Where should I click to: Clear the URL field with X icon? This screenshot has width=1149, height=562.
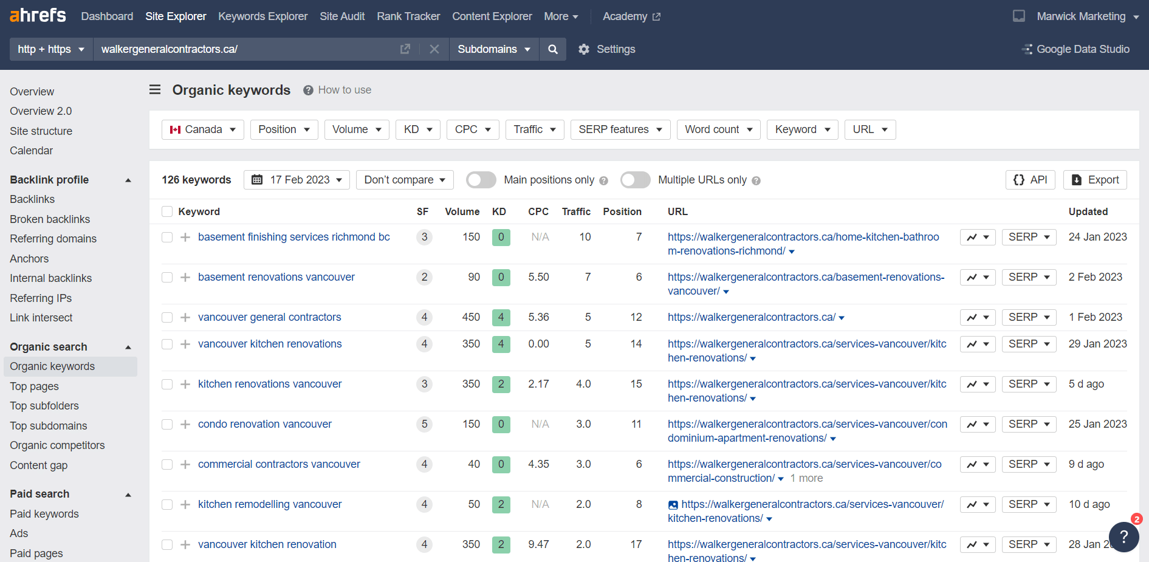[434, 49]
